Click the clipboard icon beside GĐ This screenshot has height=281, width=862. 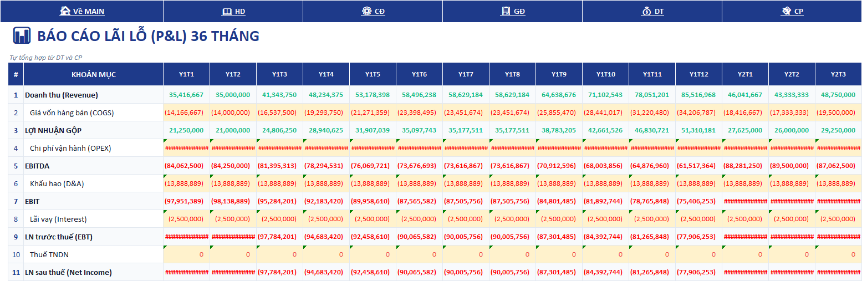click(506, 11)
